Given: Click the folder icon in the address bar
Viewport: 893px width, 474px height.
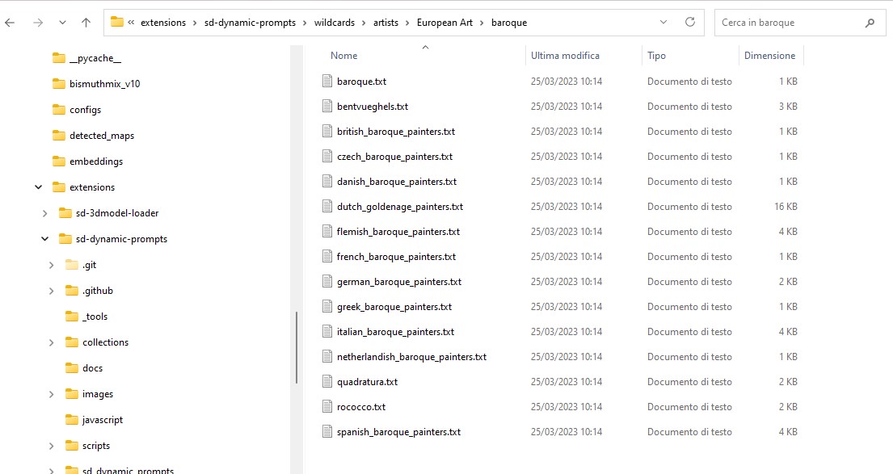Looking at the screenshot, I should point(116,22).
